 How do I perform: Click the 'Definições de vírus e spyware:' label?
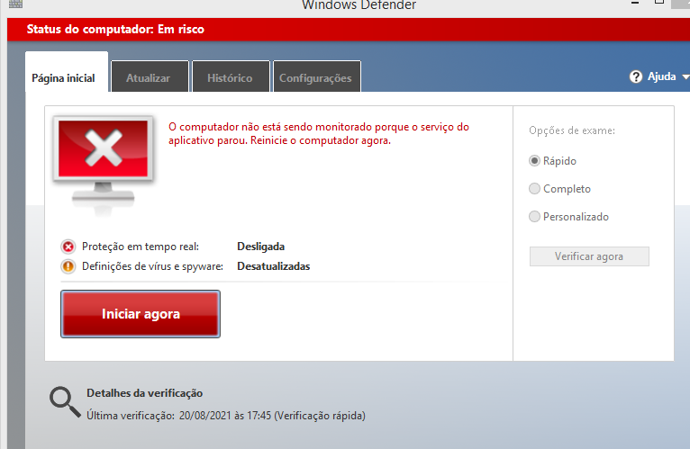pyautogui.click(x=152, y=266)
